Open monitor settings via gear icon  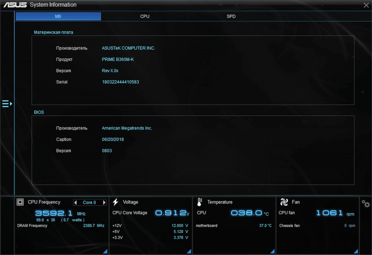tap(366, 204)
